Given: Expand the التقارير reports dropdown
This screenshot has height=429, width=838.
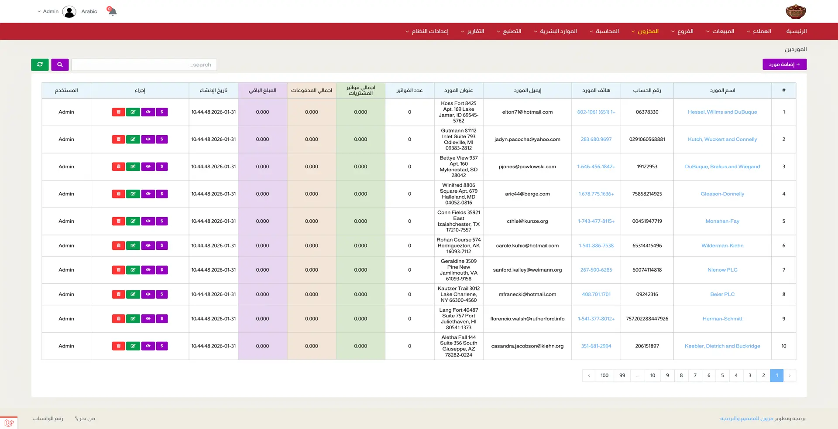Looking at the screenshot, I should 473,31.
